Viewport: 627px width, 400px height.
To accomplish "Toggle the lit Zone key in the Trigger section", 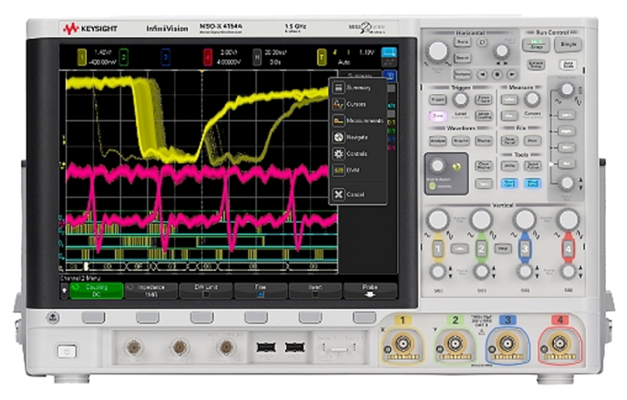I will tap(438, 116).
